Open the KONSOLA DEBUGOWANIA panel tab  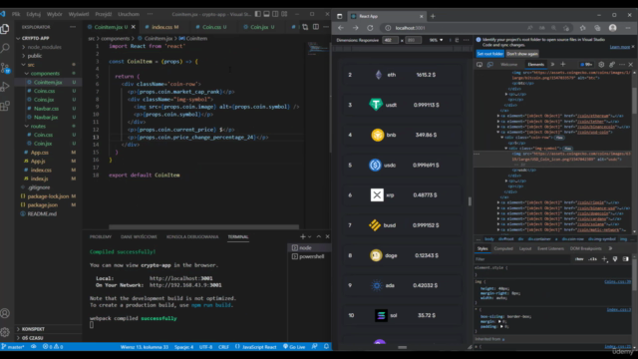(192, 236)
